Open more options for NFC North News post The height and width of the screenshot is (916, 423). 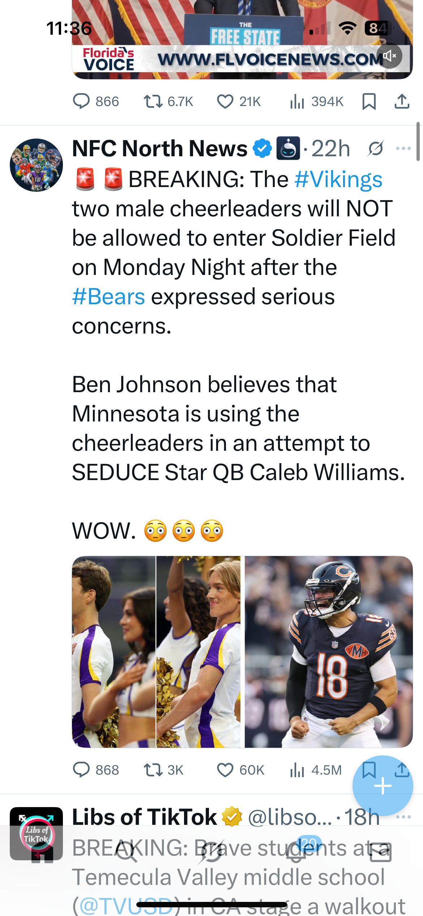coord(403,148)
